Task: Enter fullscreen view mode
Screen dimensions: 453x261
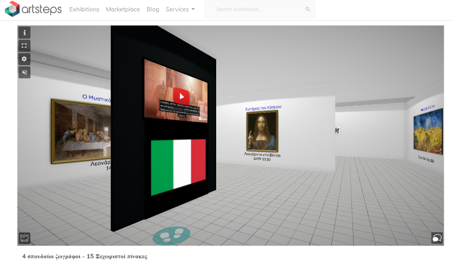Action: point(24,46)
